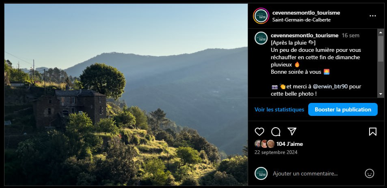Screen dimensions: 387x188
Task: Click the 'Ajouter un commentaire' input field
Action: click(x=313, y=173)
